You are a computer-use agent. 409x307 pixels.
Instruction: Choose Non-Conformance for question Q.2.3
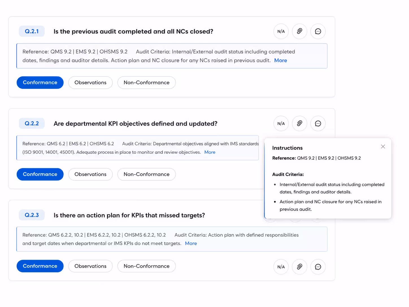(x=147, y=266)
